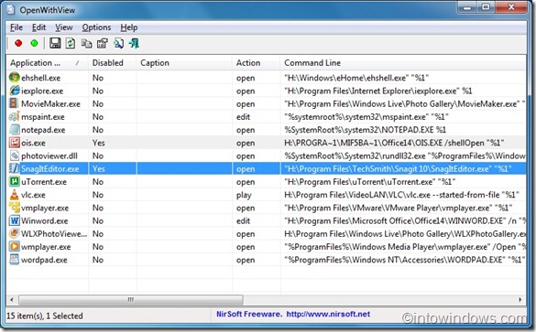Image resolution: width=536 pixels, height=332 pixels.
Task: Click the Find toolbar icon
Action: click(x=118, y=43)
